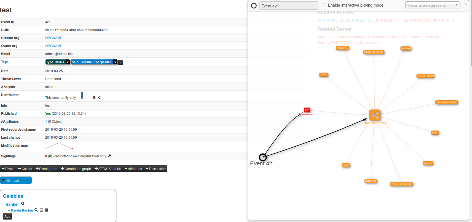Collapse the Pivots section
This screenshot has width=472, height=222.
point(8,169)
